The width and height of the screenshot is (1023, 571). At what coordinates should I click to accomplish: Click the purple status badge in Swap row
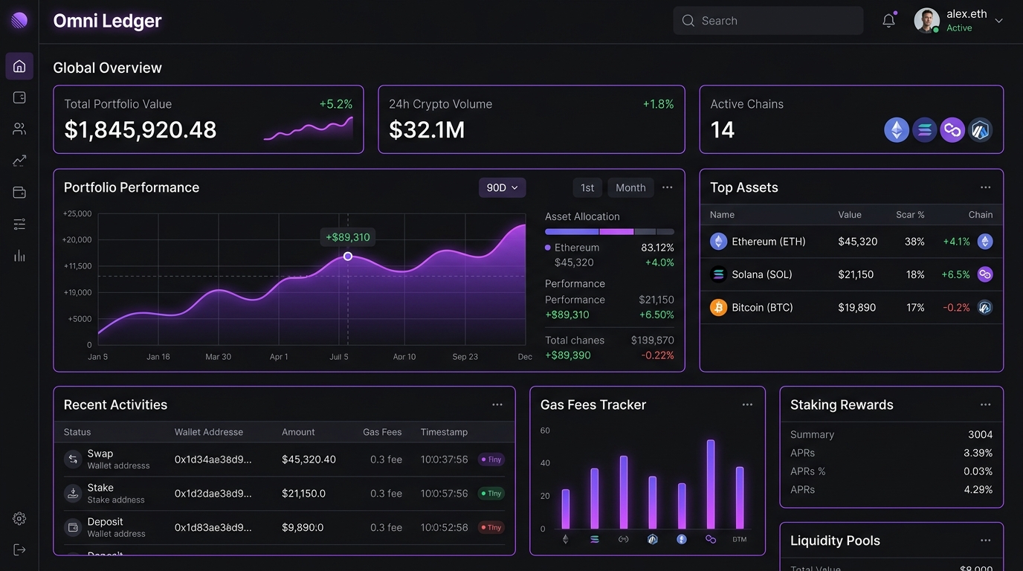pos(491,459)
